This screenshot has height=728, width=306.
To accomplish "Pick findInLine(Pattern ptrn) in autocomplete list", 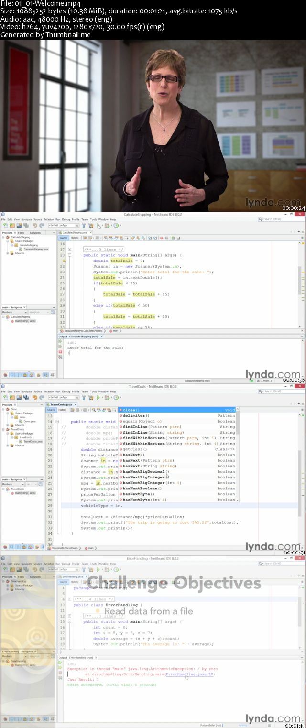I will (x=177, y=427).
